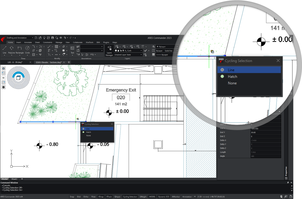Screen dimensions: 302x199
Task: Click the ARES Commander red logo button
Action: (3, 39)
